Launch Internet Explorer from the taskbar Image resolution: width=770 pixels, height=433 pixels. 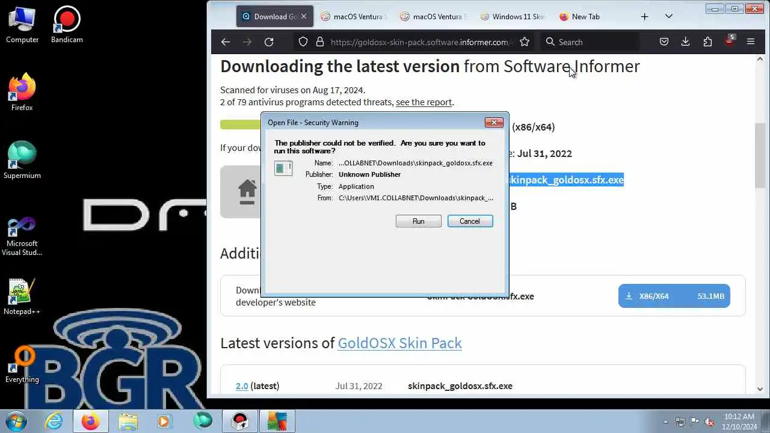(54, 420)
